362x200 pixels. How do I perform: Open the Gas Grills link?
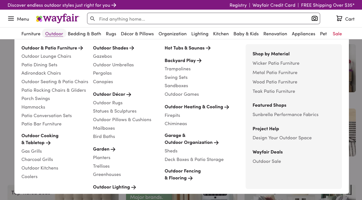[x=32, y=151]
